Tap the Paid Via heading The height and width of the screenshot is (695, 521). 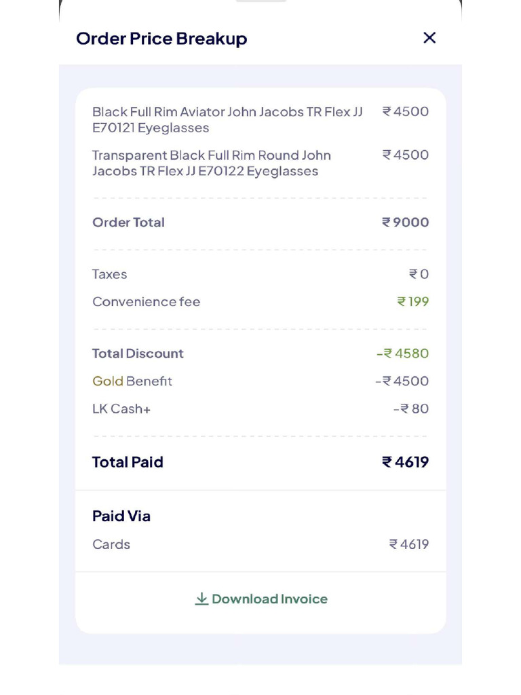(x=121, y=516)
